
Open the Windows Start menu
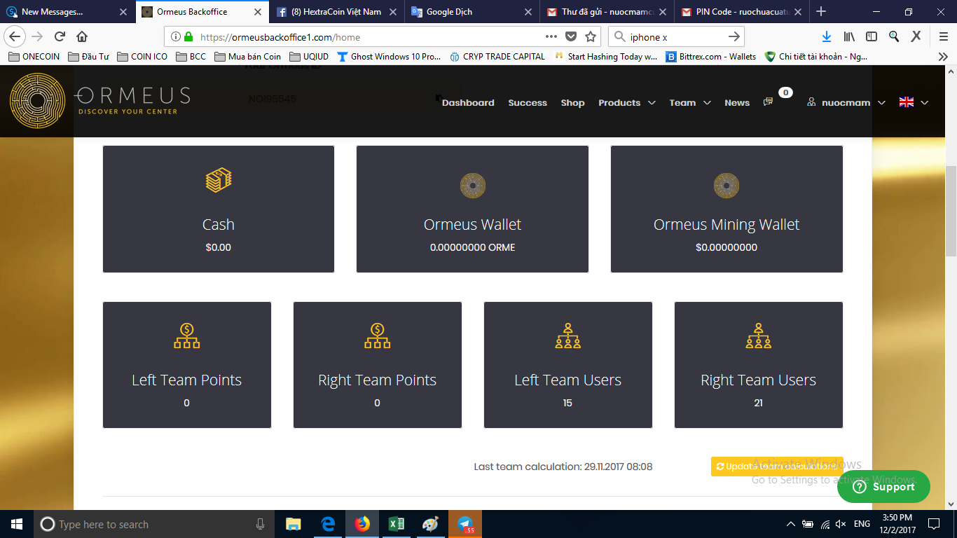pos(17,524)
